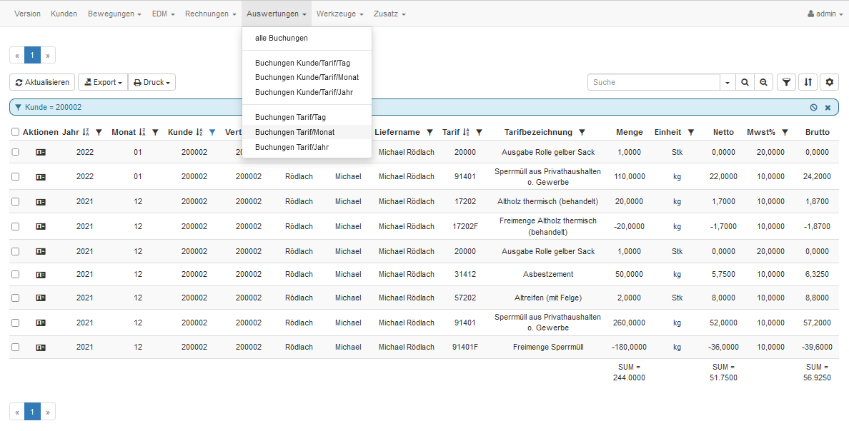The height and width of the screenshot is (431, 849).
Task: Check the box for Altreifen (mit Felge) row
Action: pyautogui.click(x=15, y=298)
